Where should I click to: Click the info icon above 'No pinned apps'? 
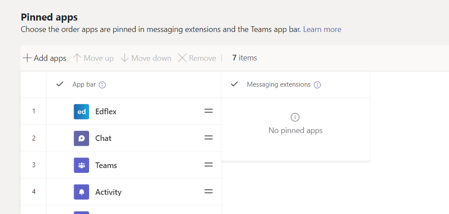click(x=295, y=117)
